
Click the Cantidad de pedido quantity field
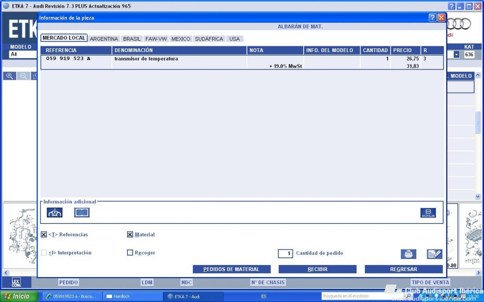tap(285, 254)
